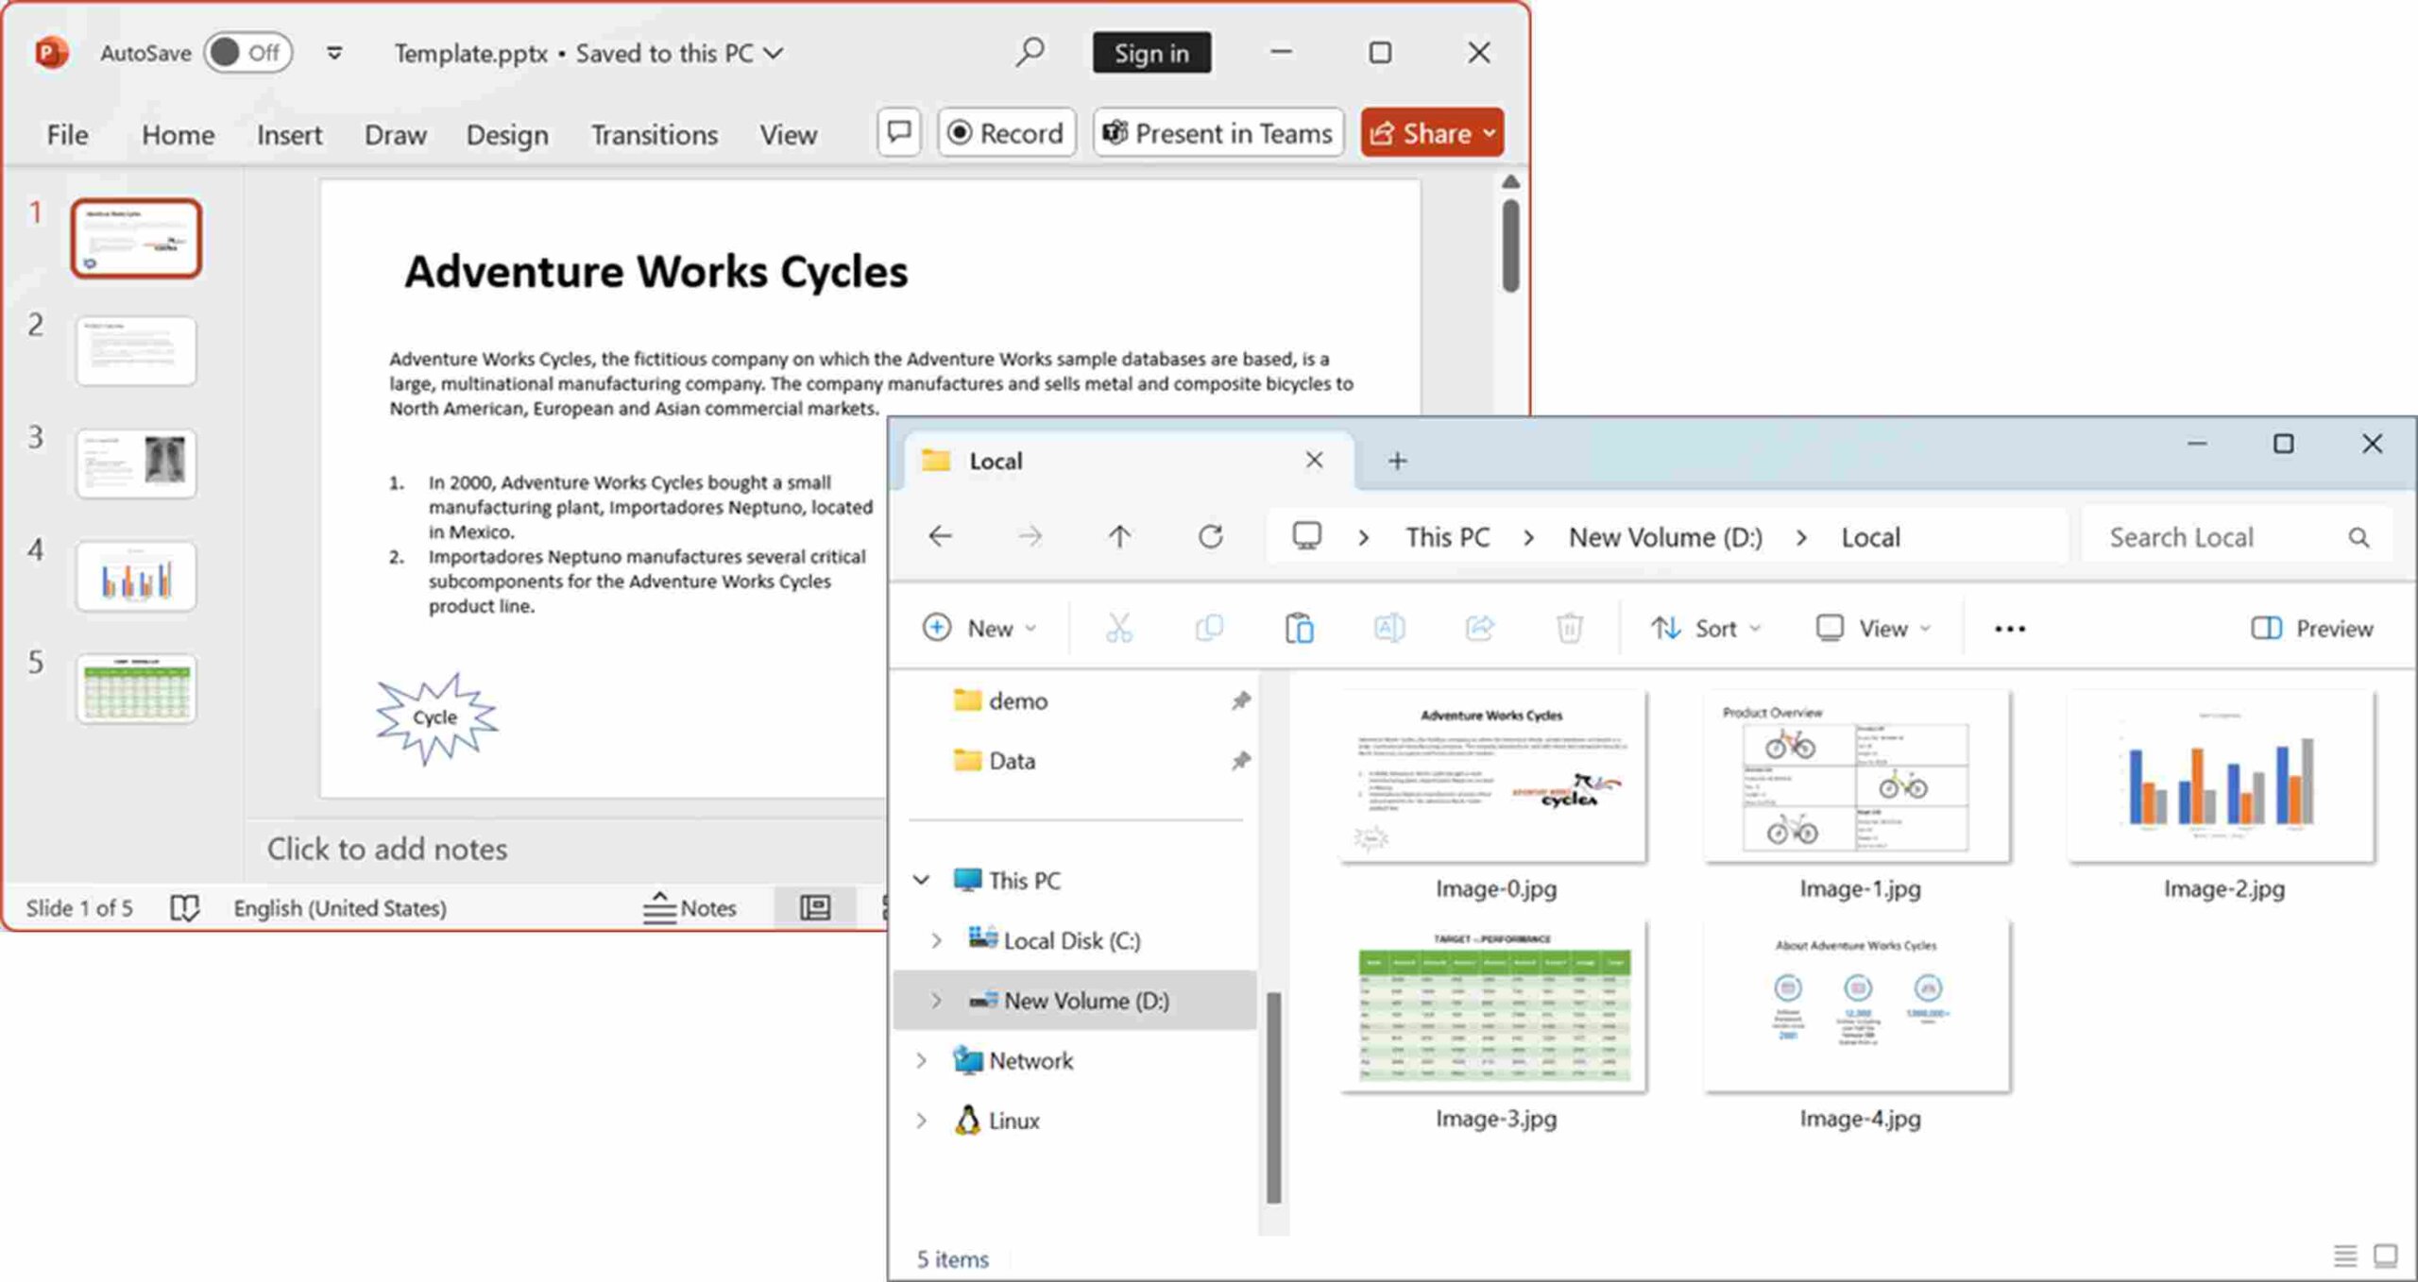Open the Sort dropdown
2418x1282 pixels.
tap(1705, 629)
